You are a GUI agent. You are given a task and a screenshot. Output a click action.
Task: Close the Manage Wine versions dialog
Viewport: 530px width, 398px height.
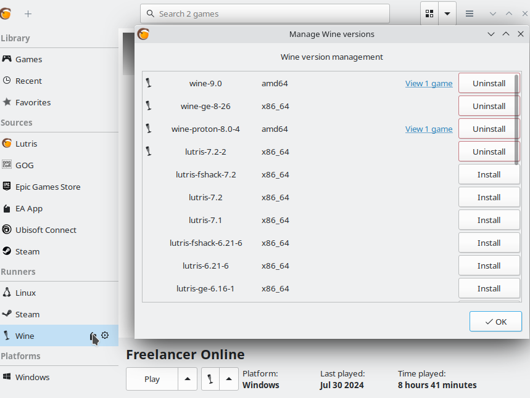click(521, 34)
